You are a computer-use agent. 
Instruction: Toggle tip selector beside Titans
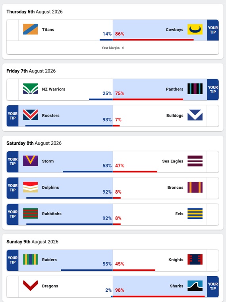click(13, 30)
